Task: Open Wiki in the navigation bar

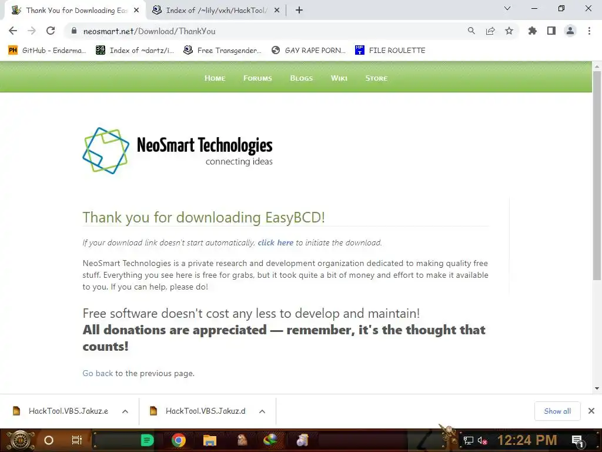Action: pyautogui.click(x=339, y=78)
